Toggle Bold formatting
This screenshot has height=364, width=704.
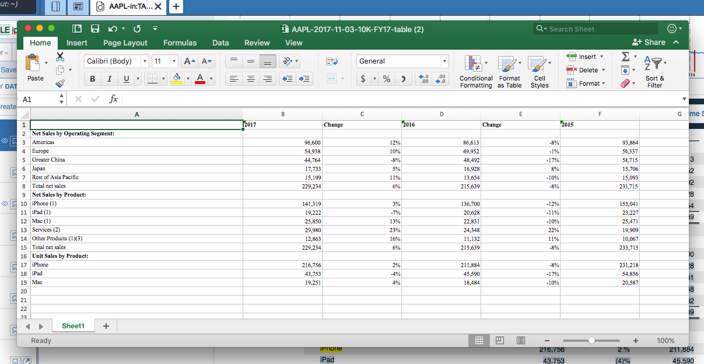pos(92,79)
